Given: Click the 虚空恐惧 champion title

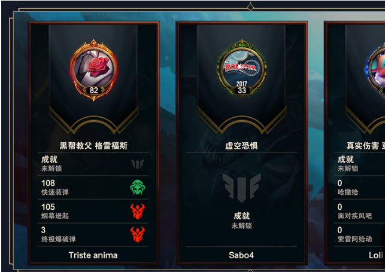Looking at the screenshot, I should pos(242,146).
